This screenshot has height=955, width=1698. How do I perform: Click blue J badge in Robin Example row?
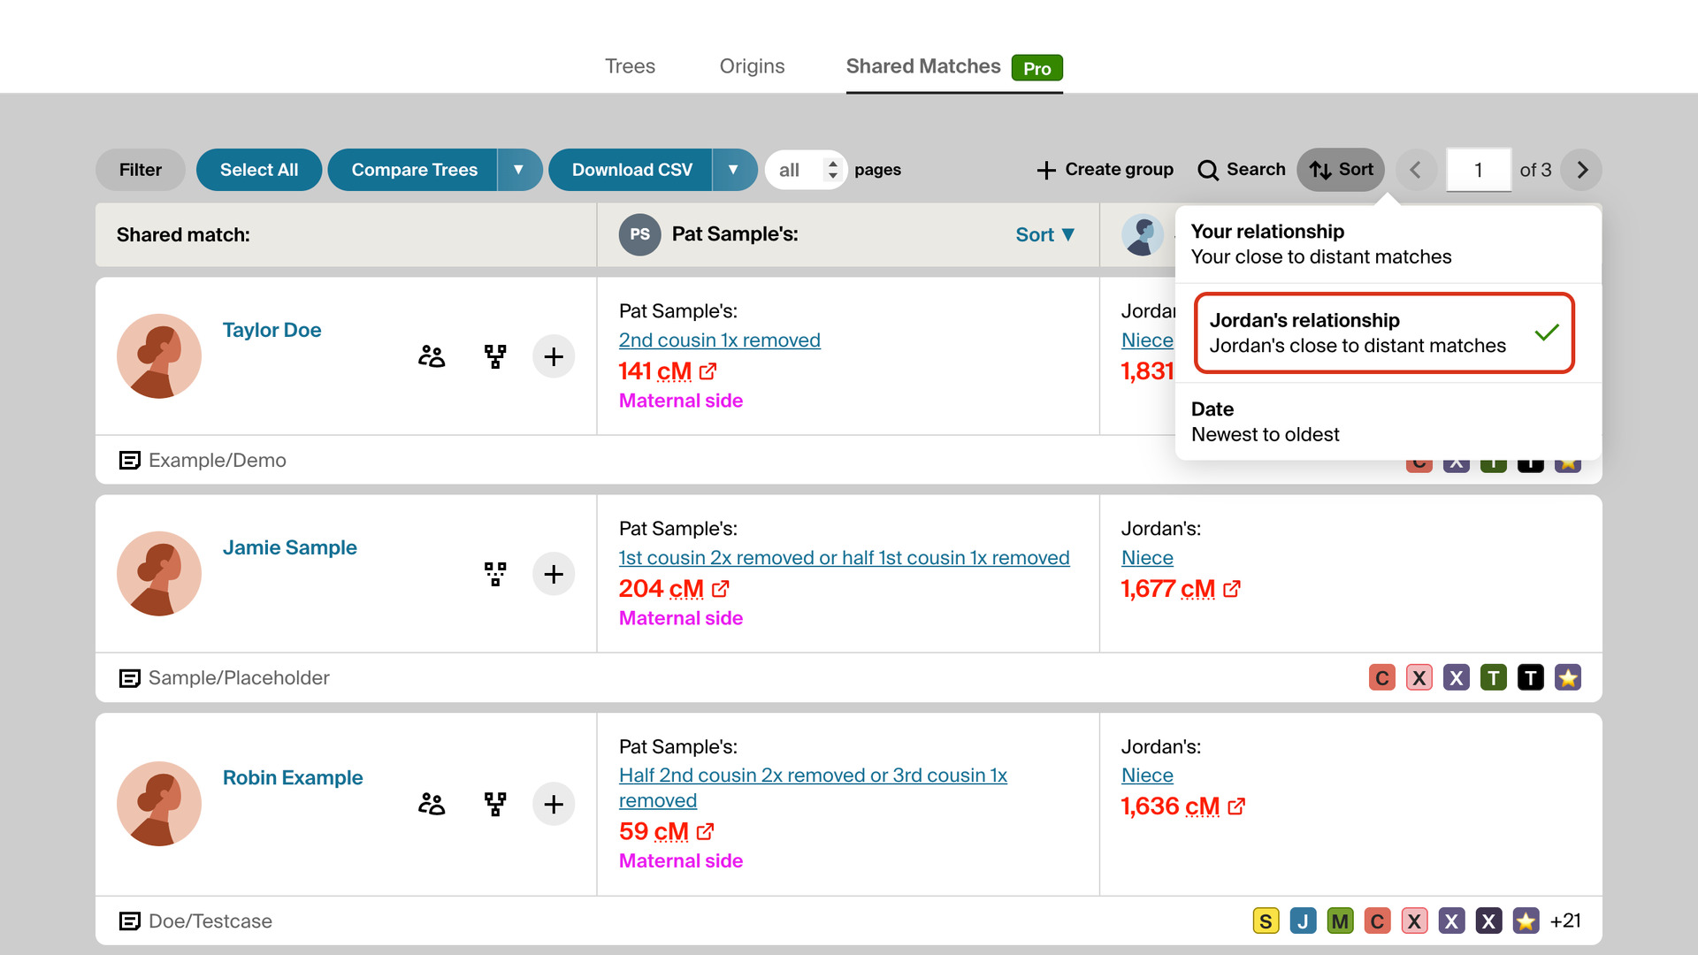(x=1304, y=921)
